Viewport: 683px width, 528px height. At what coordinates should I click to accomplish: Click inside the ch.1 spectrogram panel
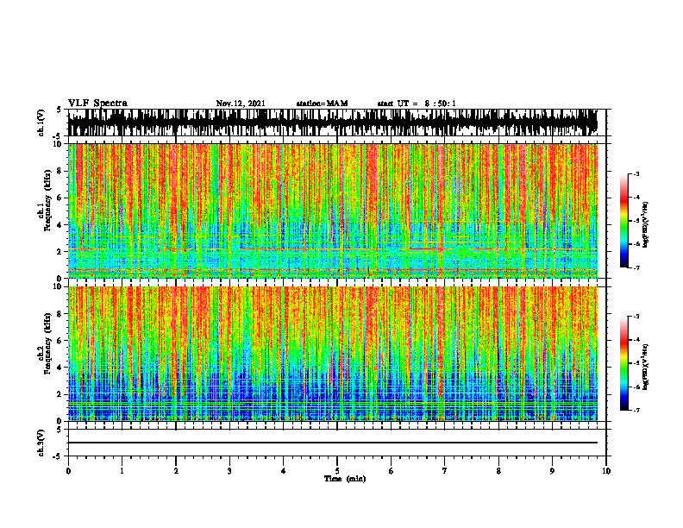[x=332, y=211]
